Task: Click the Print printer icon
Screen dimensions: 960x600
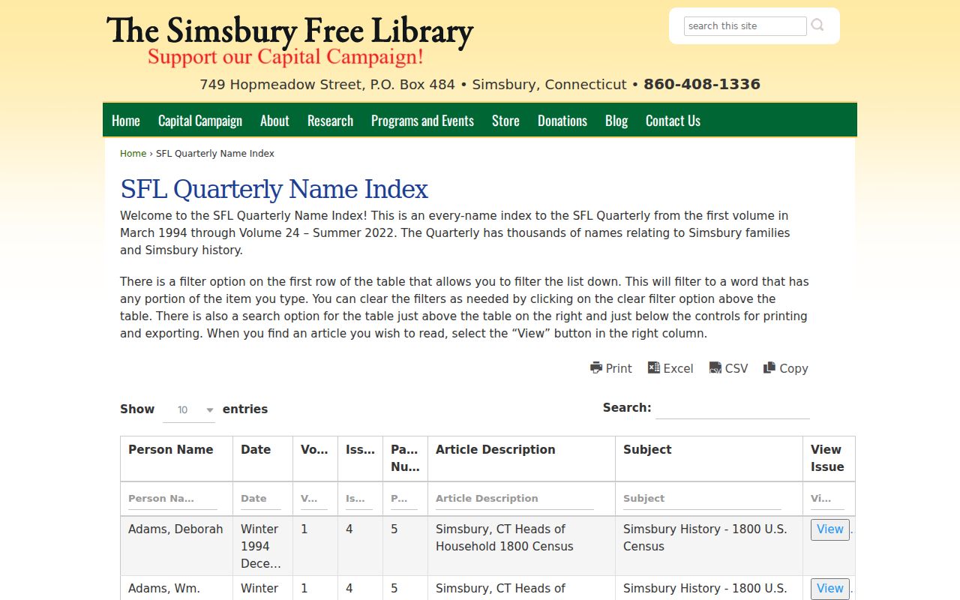Action: pyautogui.click(x=596, y=367)
